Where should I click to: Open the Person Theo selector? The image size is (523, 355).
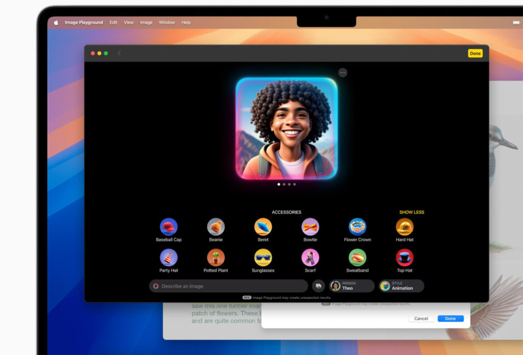pos(351,286)
